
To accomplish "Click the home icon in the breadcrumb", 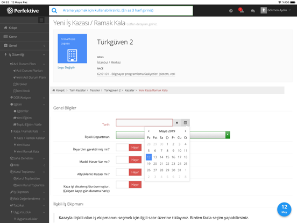I will click(x=54, y=90).
